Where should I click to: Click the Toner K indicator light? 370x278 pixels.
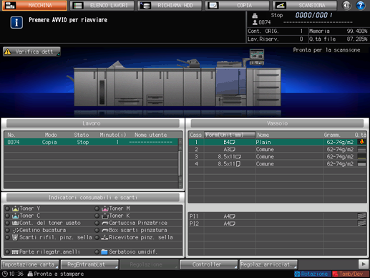[x=97, y=216]
